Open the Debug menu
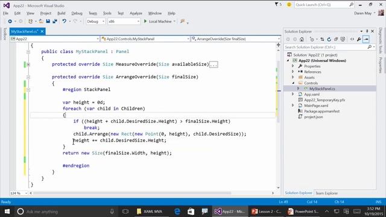 [x=77, y=13]
